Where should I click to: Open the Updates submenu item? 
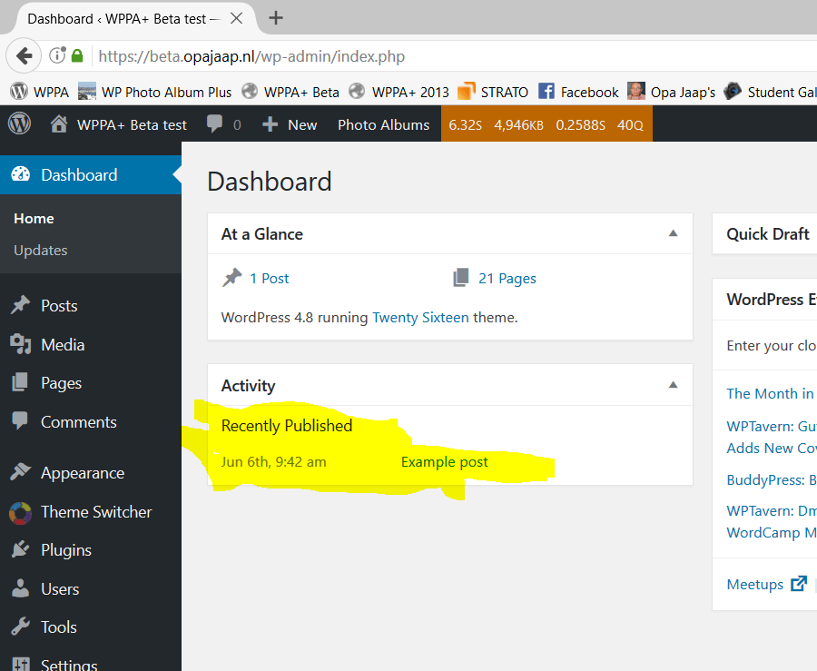click(x=41, y=250)
